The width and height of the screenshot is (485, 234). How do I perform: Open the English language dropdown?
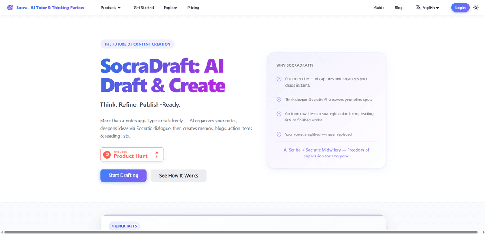click(x=428, y=8)
